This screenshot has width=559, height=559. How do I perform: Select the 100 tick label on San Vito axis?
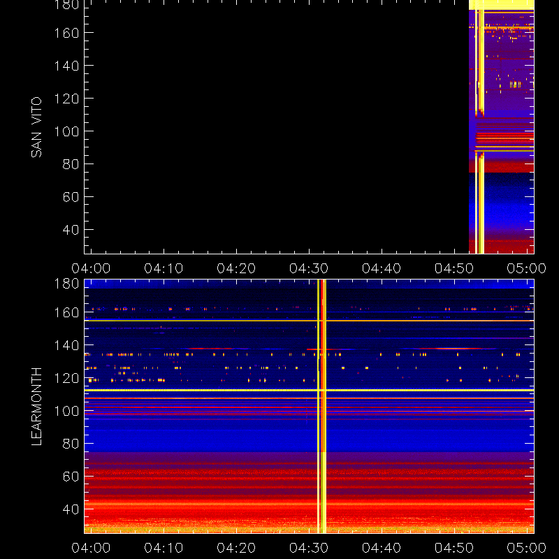[x=66, y=131]
